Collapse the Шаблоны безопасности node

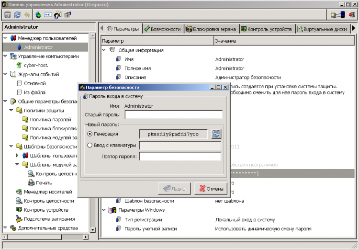tap(11, 147)
